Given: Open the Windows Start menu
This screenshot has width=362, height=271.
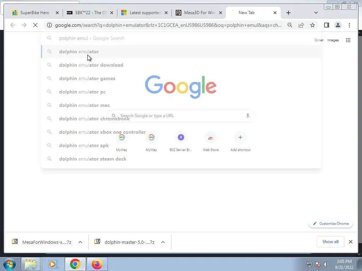Looking at the screenshot, I should pos(10,264).
